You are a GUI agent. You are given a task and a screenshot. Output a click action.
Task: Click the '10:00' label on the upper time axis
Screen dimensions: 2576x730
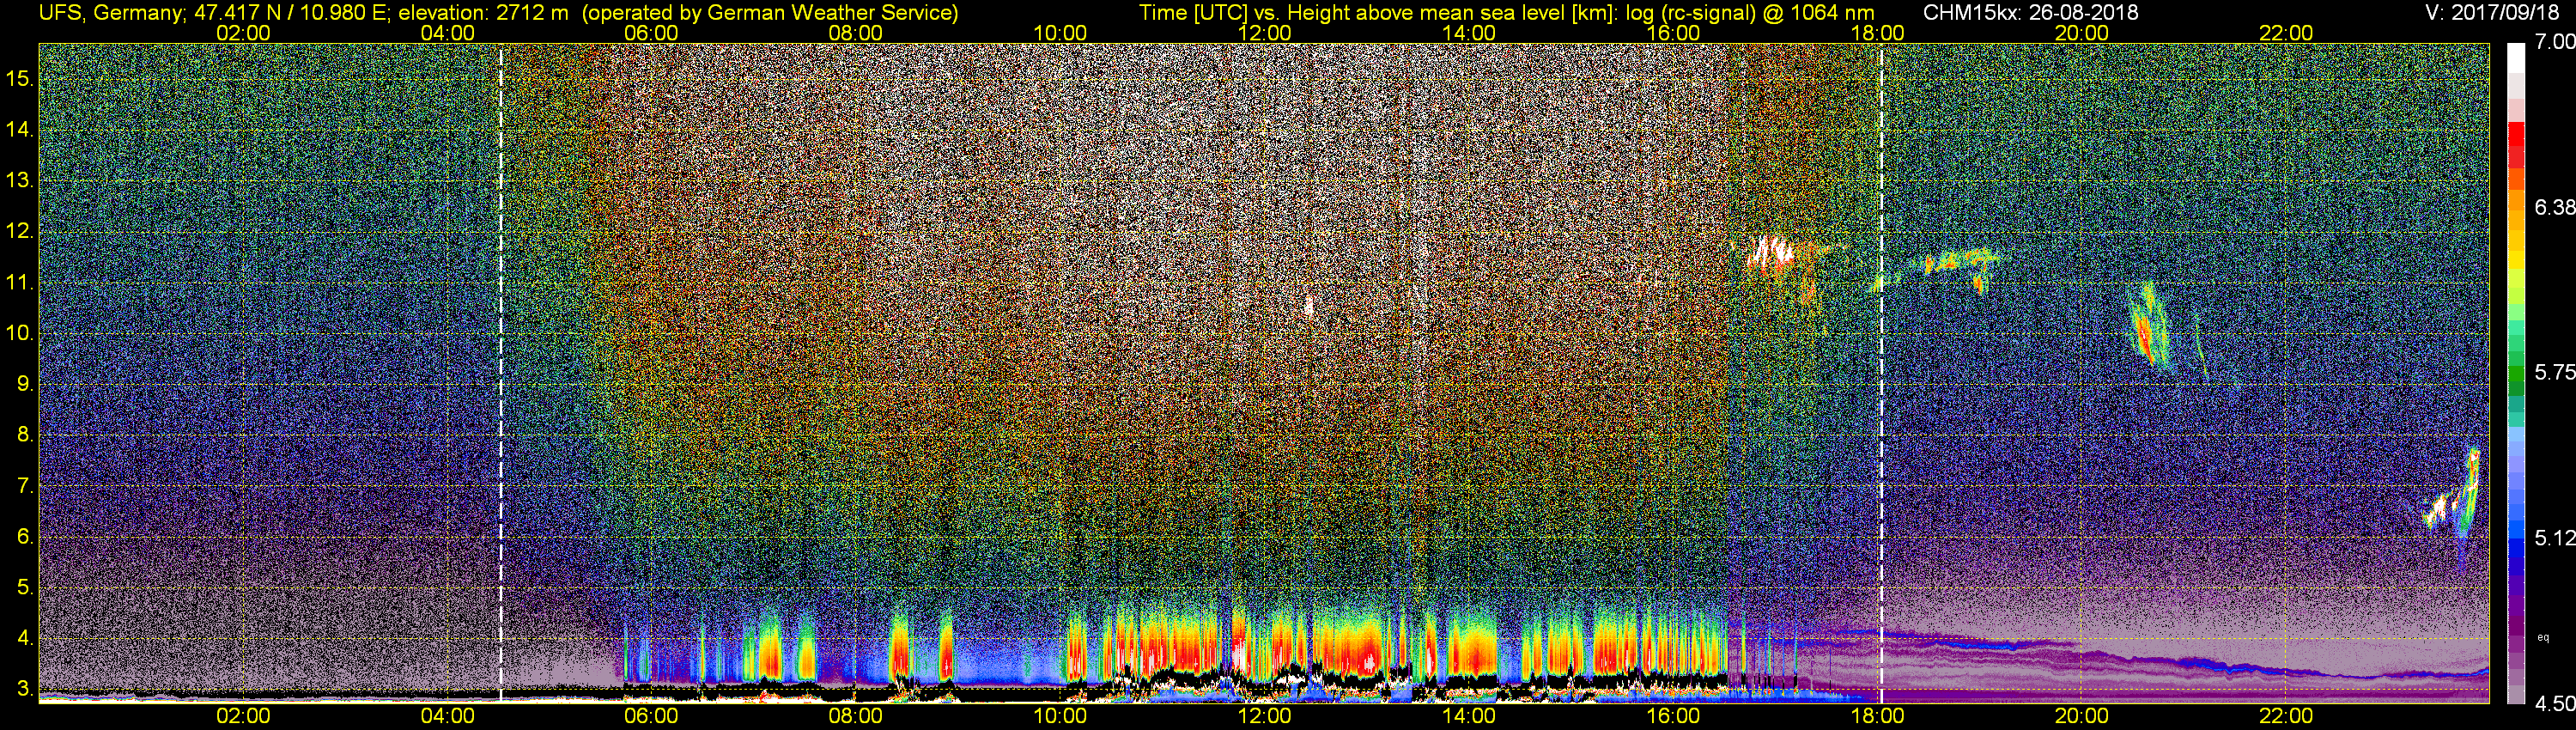[x=1060, y=33]
